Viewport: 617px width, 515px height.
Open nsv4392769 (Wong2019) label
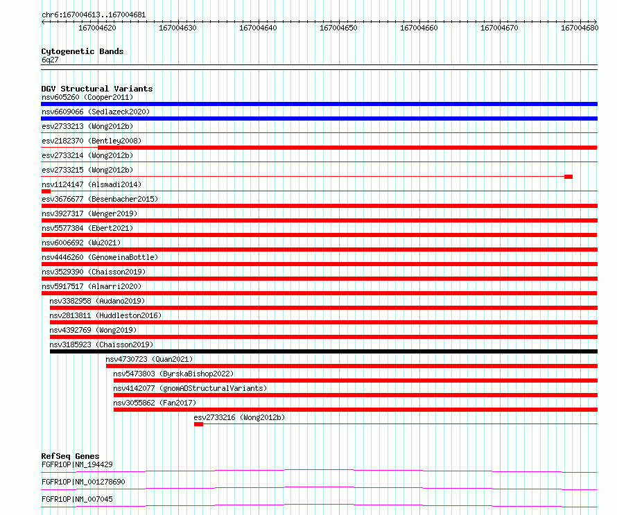pos(93,330)
